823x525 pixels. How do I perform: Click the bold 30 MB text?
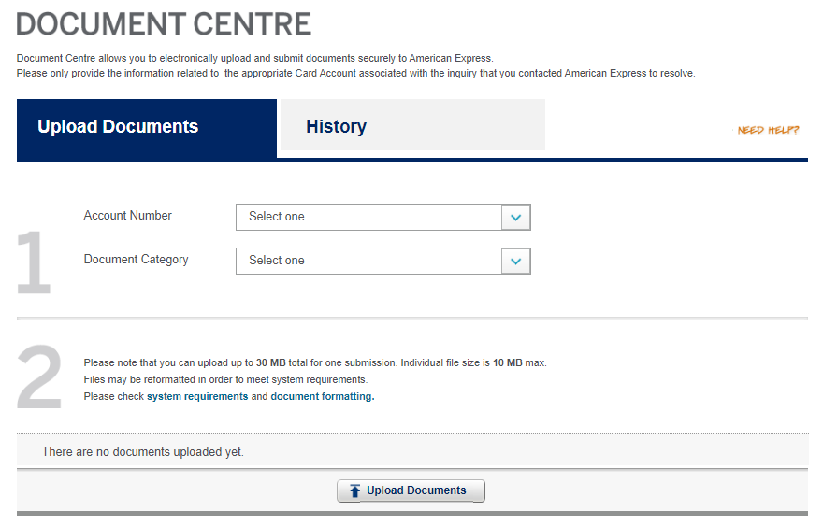(269, 362)
